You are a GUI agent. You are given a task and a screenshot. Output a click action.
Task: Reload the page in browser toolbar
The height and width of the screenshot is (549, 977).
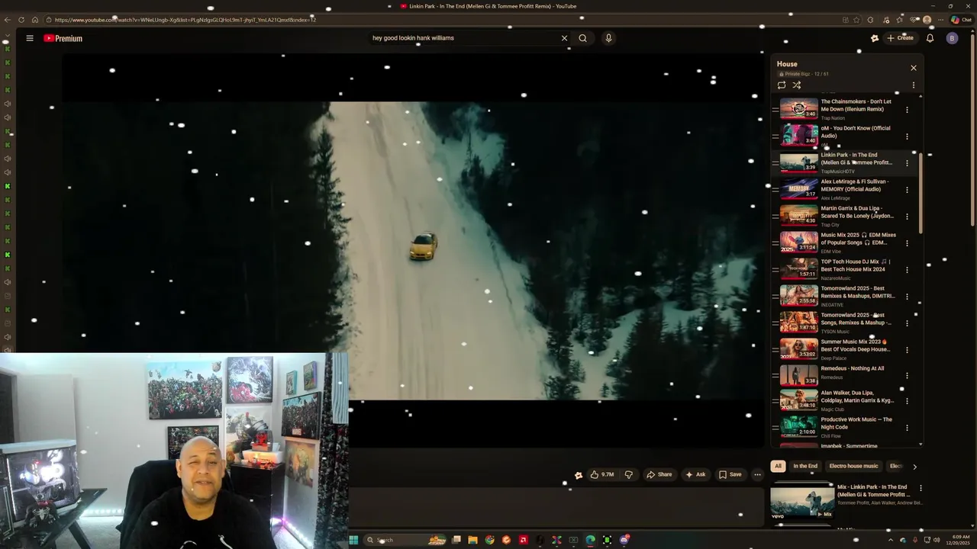21,20
